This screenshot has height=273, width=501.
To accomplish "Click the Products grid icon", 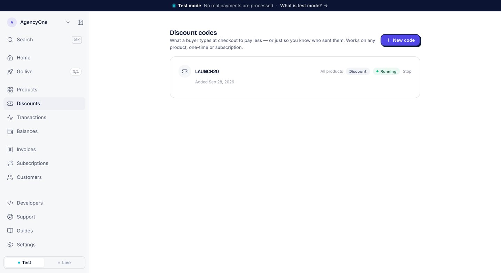I will (10, 90).
